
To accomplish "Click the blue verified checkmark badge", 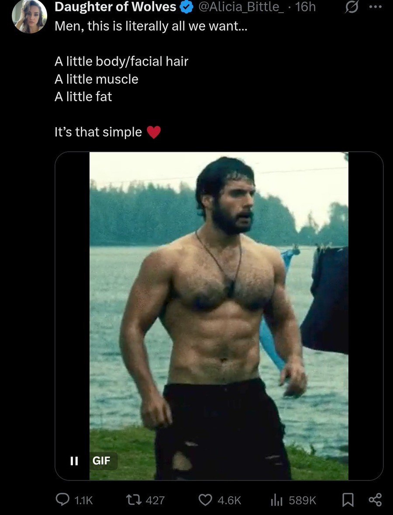I will pyautogui.click(x=186, y=7).
